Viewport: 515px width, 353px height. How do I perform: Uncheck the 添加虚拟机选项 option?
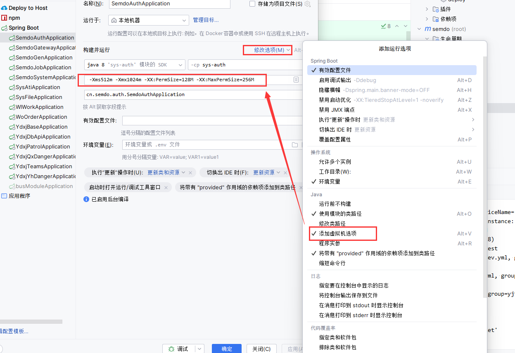(x=337, y=233)
